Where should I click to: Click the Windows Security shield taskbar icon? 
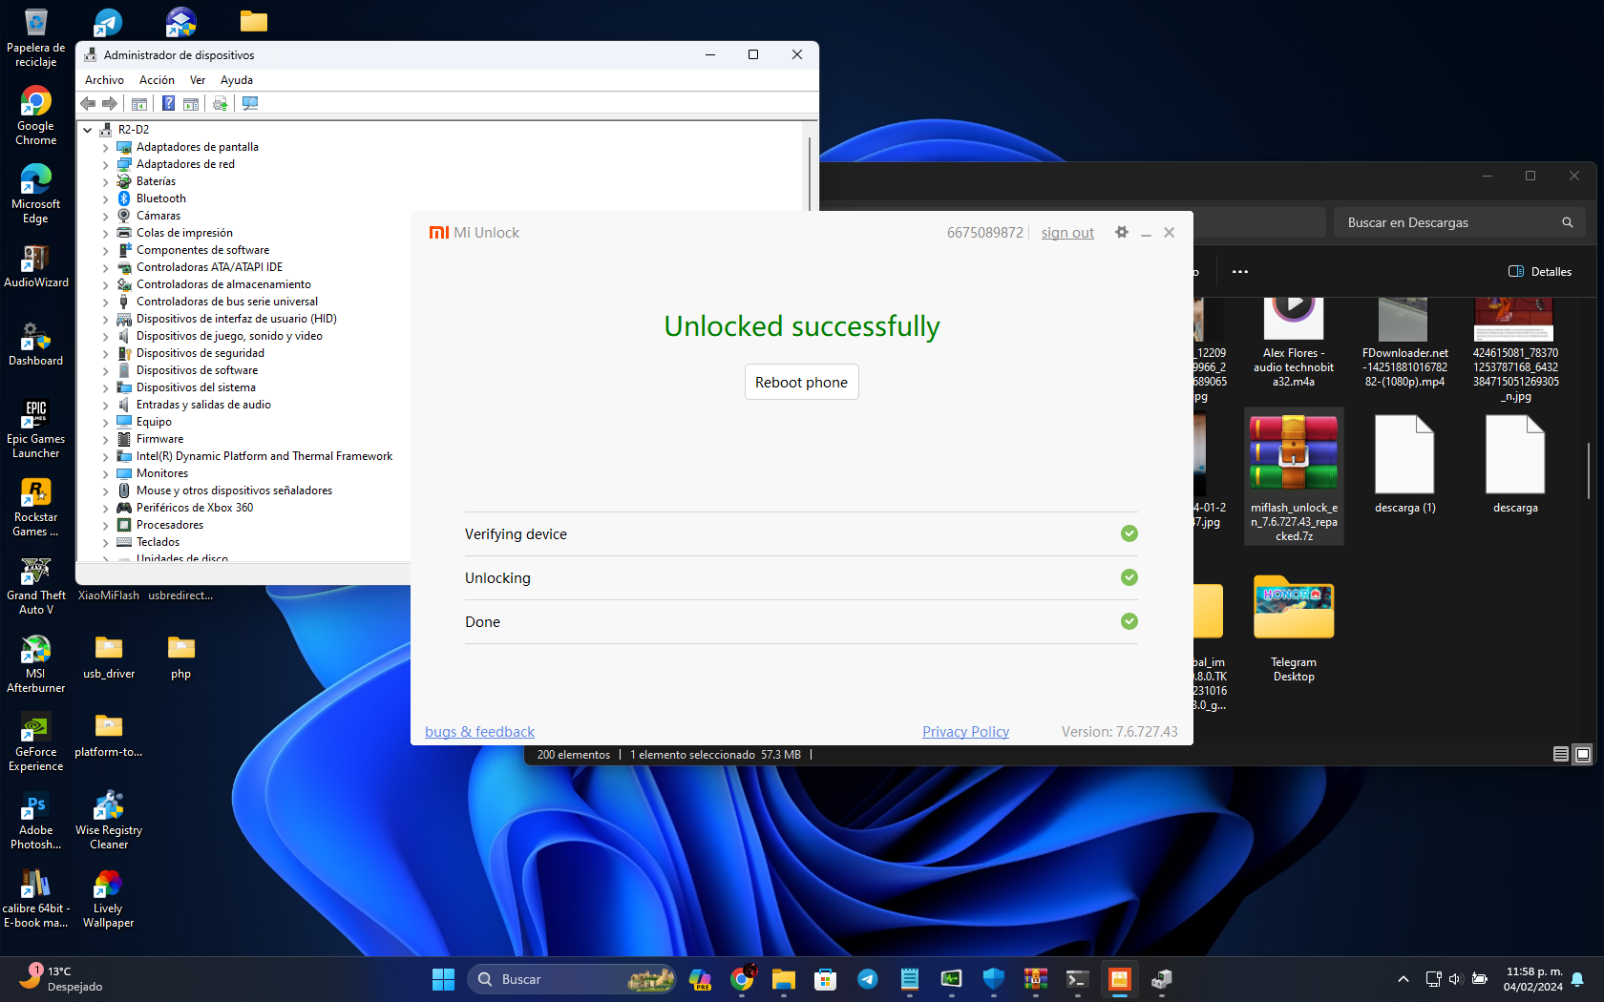click(x=993, y=979)
